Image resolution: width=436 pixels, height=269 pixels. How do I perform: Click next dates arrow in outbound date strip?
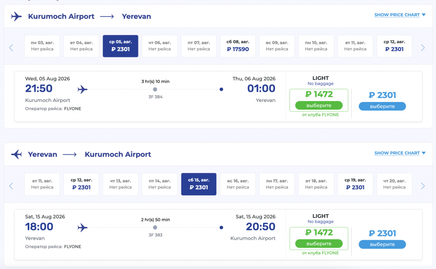pos(423,48)
